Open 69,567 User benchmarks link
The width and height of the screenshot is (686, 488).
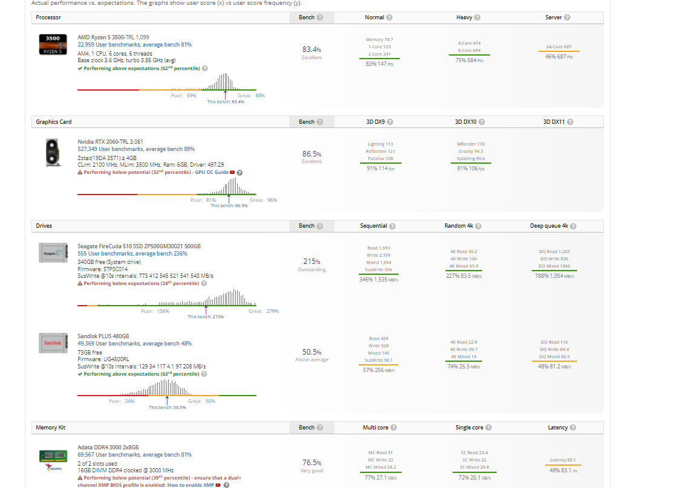click(134, 454)
